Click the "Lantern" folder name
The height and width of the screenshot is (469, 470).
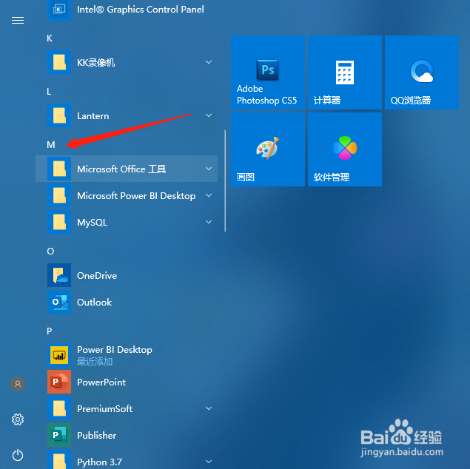coord(93,116)
